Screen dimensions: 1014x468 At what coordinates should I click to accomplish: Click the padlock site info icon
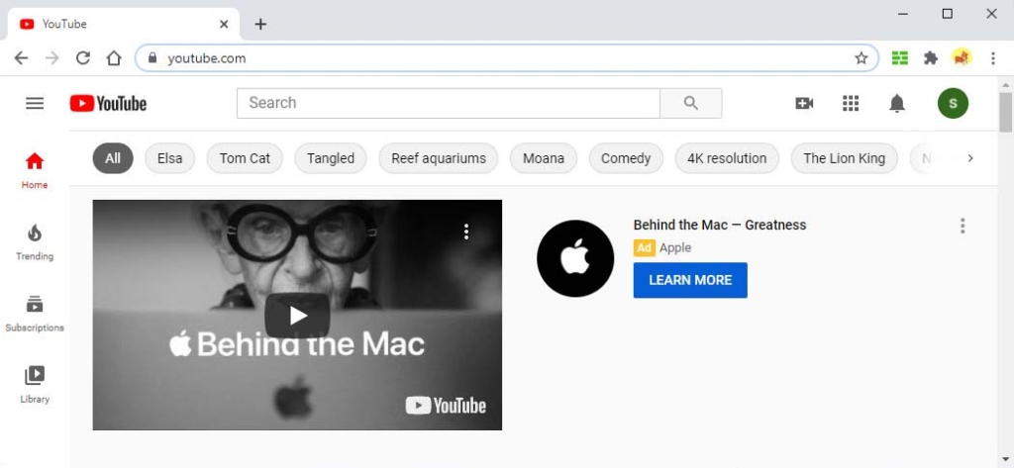click(x=152, y=58)
